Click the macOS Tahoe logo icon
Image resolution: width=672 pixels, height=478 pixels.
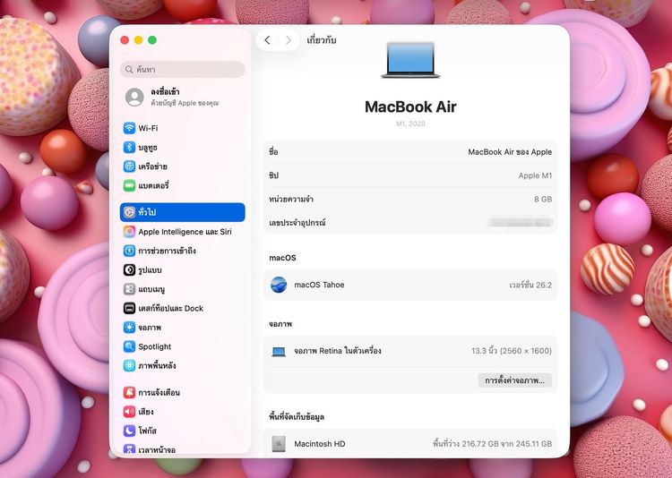coord(279,285)
